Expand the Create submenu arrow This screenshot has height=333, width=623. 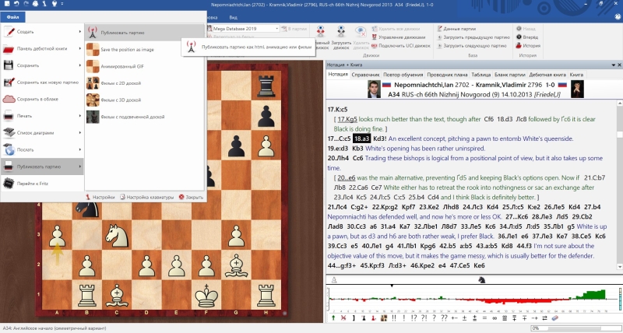(80, 32)
